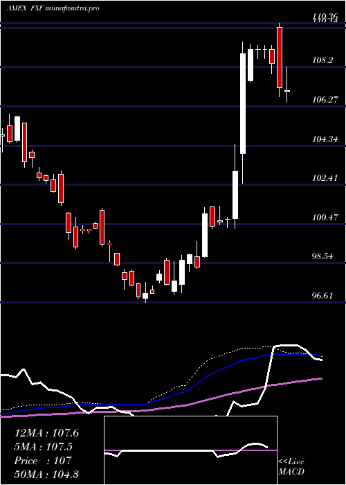Click the 100.47 price axis label
Viewport: 346px width, 485px height.
tap(325, 217)
